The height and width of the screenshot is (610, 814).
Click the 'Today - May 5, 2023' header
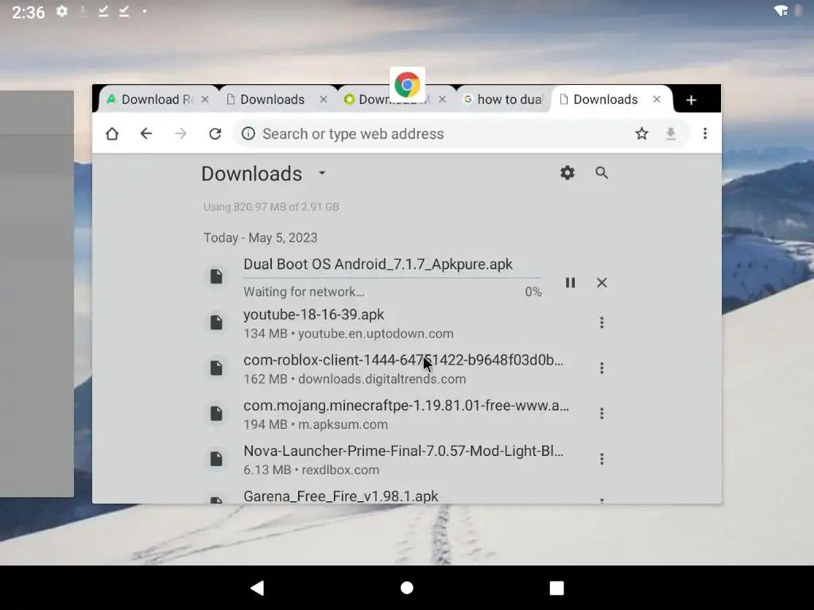click(260, 237)
